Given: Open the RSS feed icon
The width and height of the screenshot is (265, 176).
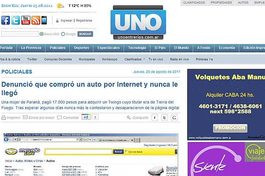Looking at the screenshot, I should point(36,20).
